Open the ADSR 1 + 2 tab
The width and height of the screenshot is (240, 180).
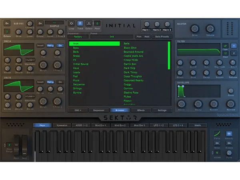coord(82,125)
